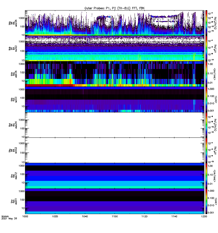Image resolution: width=218 pixels, height=233 pixels.
Task: Click the thb fff eac34 spectrogram plot area
Action: click(x=115, y=23)
